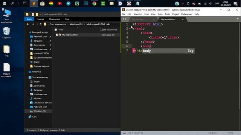Open the Selection menu in Sublime Text
The height and width of the screenshot is (135, 241).
(x=137, y=14)
